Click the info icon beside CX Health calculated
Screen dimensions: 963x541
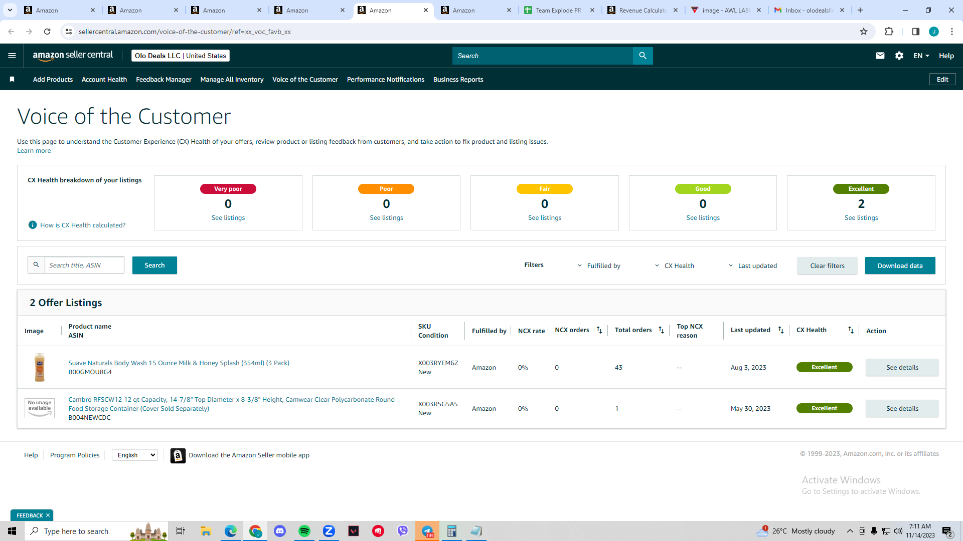(33, 225)
